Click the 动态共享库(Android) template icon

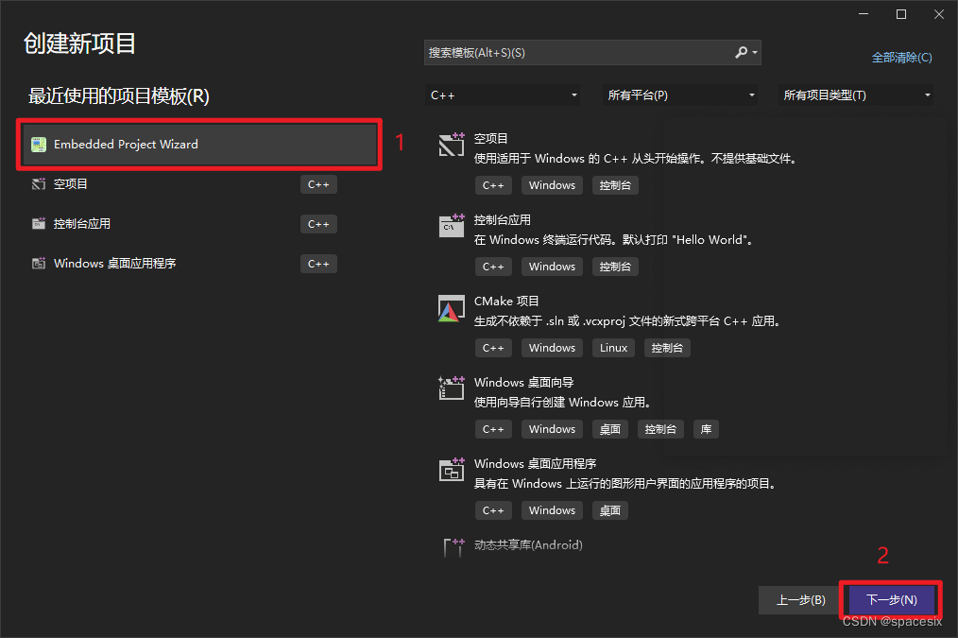[x=453, y=547]
